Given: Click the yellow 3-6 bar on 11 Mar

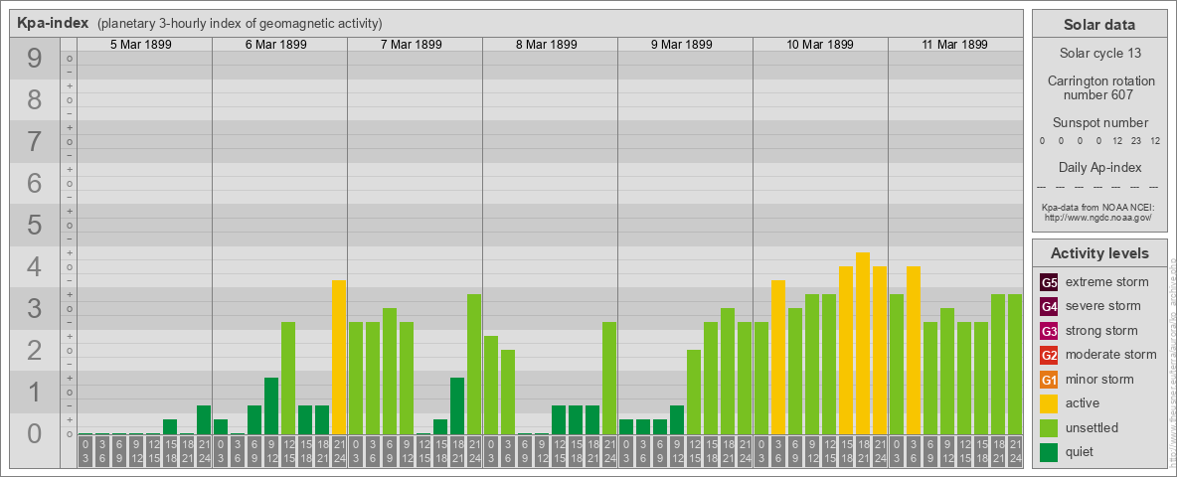Looking at the screenshot, I should point(913,350).
